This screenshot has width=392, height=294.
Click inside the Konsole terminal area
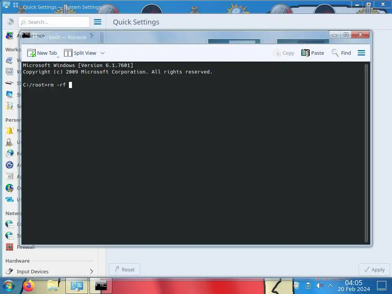tap(193, 153)
